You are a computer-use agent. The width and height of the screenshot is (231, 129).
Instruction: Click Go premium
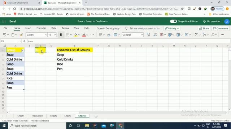click(x=212, y=21)
